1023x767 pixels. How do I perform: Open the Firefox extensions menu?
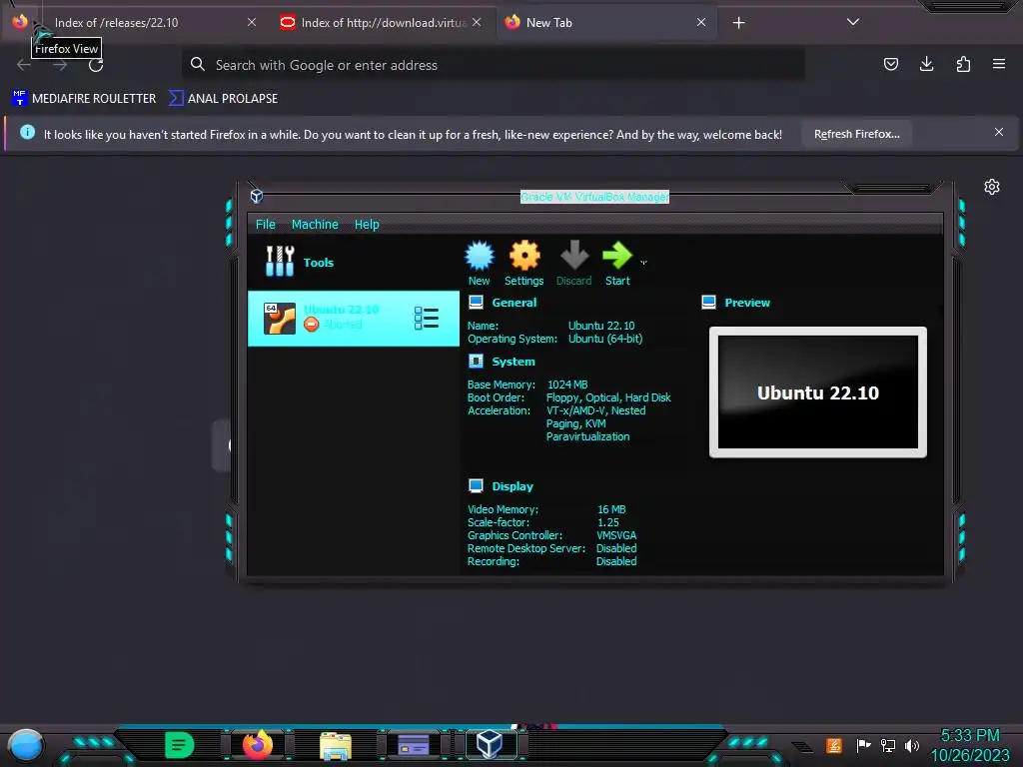point(963,64)
